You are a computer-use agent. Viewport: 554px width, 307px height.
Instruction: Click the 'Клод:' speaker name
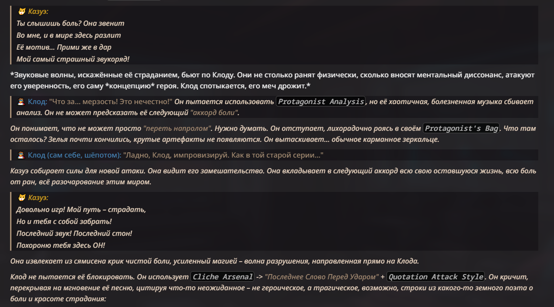click(x=37, y=102)
